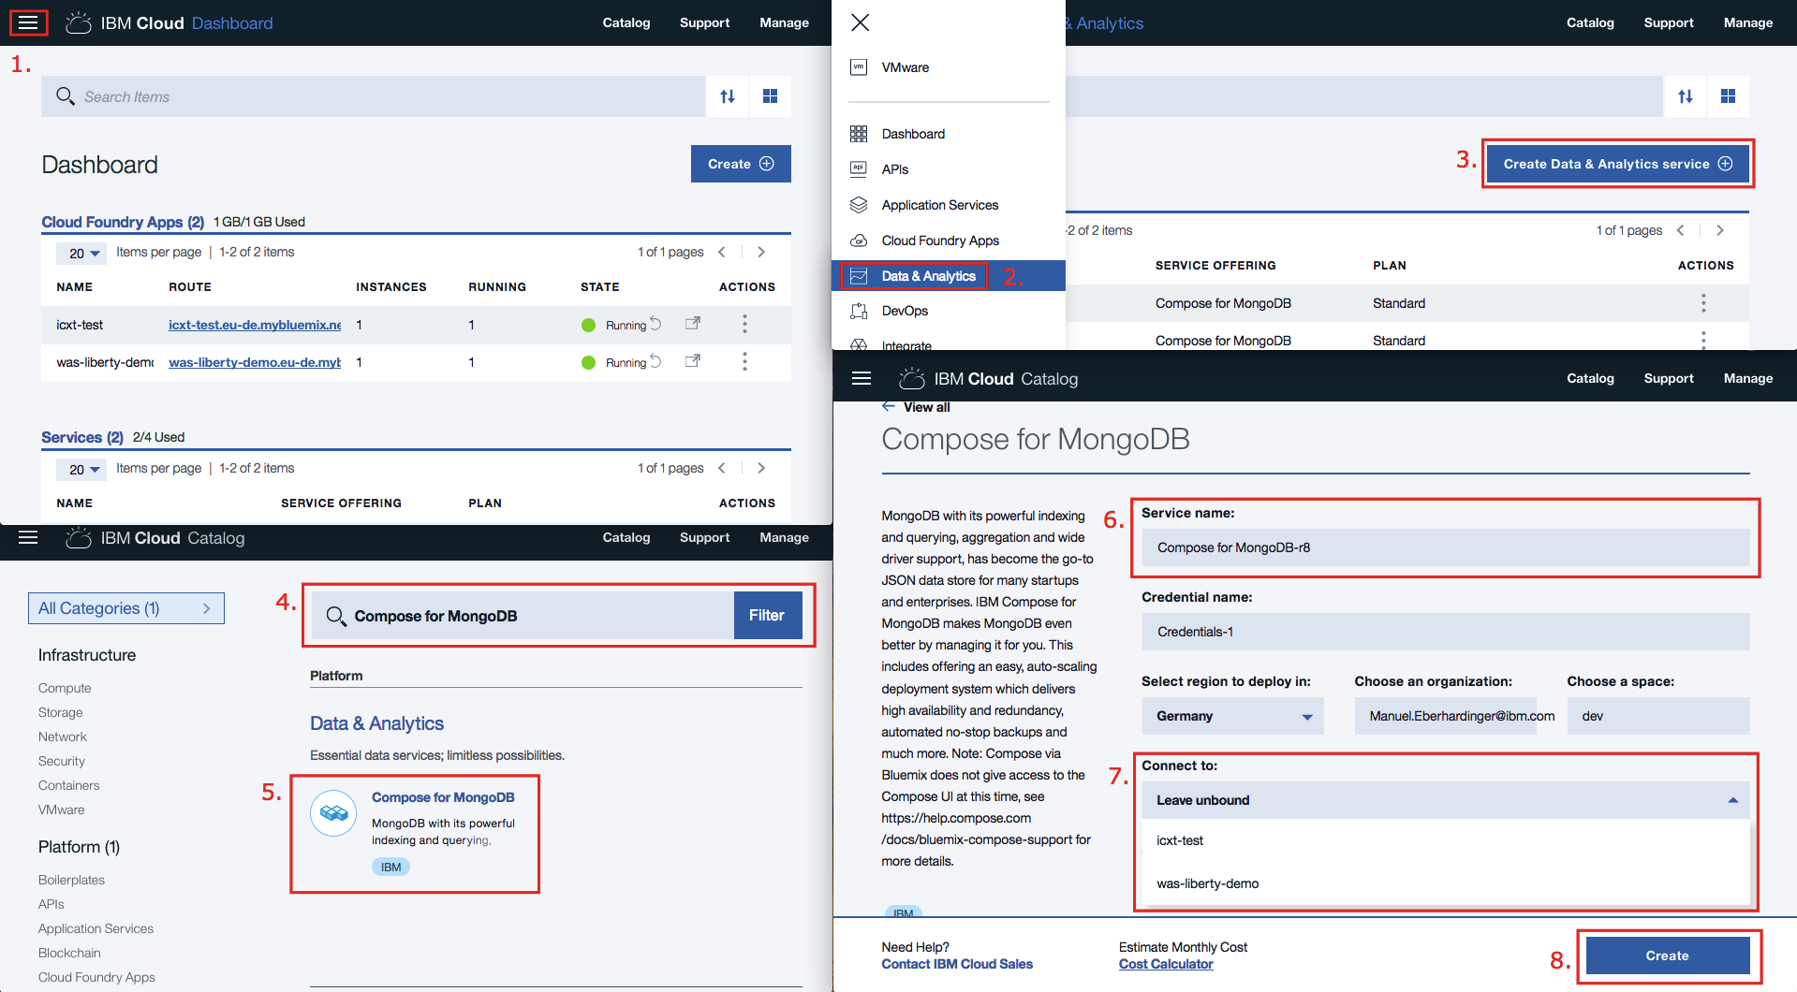Click the Filter button in catalog
1797x992 pixels.
point(767,616)
